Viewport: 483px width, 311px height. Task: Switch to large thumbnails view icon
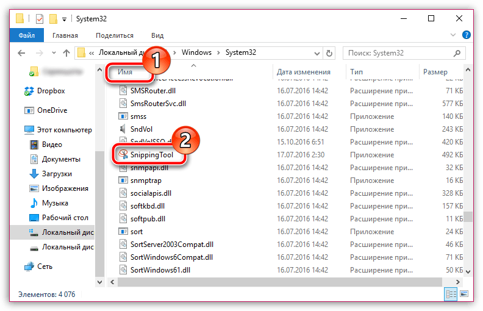[x=464, y=294]
